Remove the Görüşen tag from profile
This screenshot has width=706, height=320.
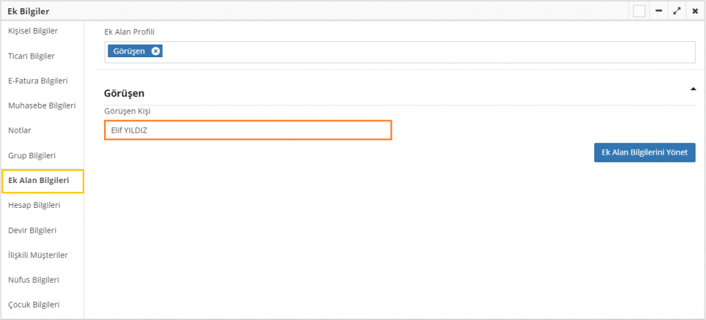point(156,51)
